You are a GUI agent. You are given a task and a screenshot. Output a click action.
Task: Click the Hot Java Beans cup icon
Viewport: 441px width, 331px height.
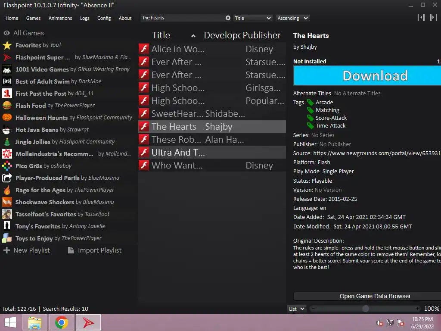(7, 130)
